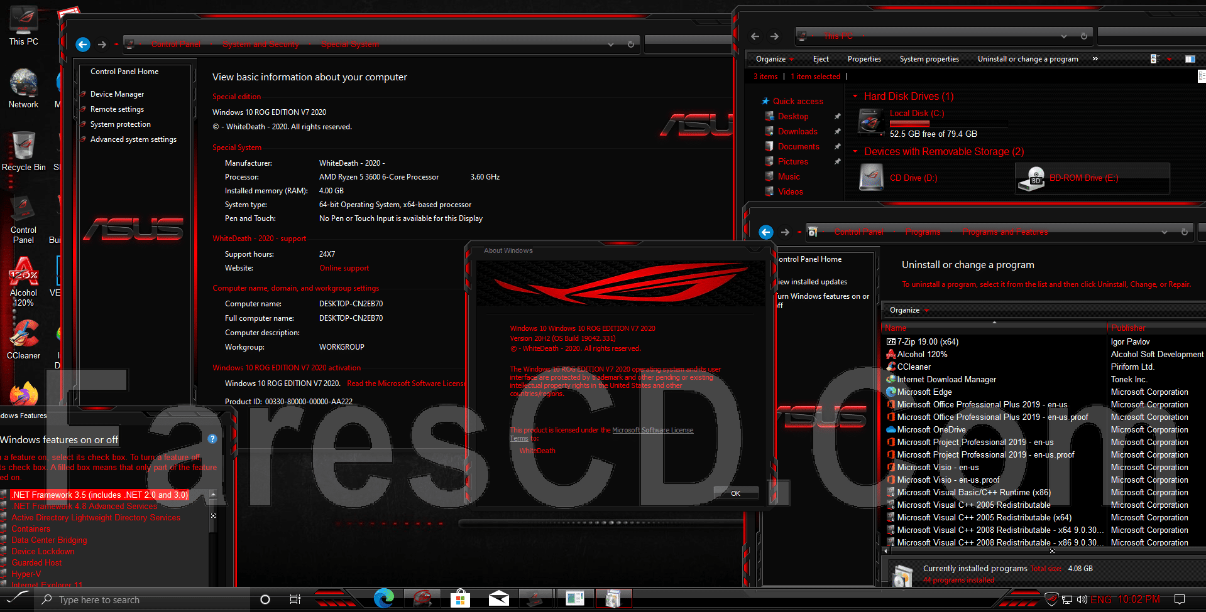Open Task View on the taskbar
Viewport: 1206px width, 612px height.
coord(295,599)
